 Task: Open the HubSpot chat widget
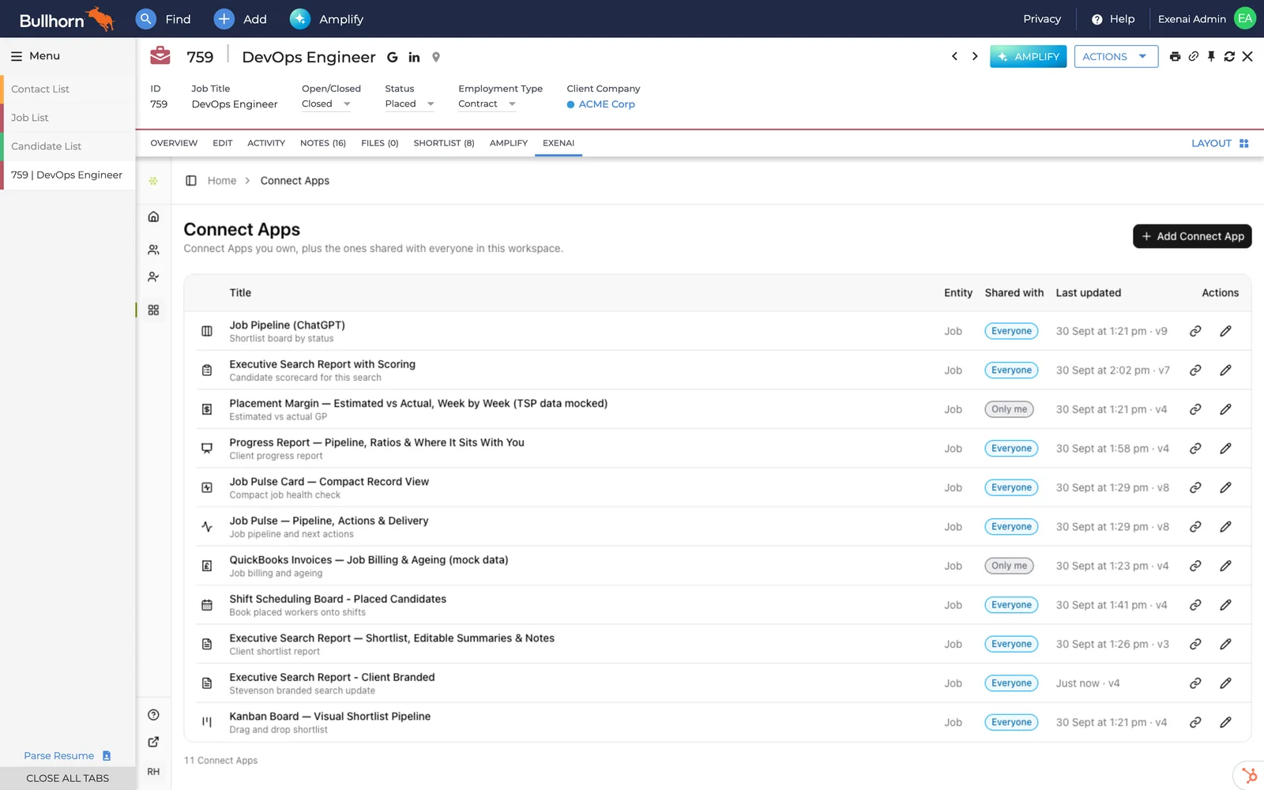1249,775
